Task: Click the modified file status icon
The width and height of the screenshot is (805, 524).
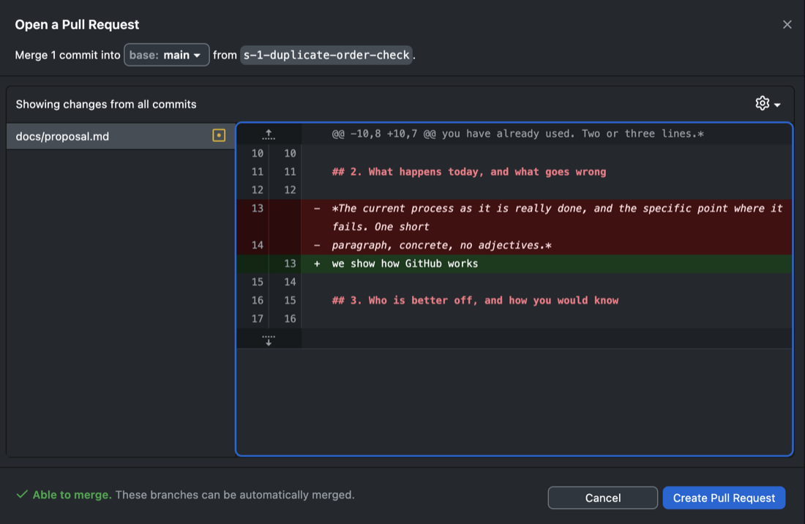Action: click(219, 135)
